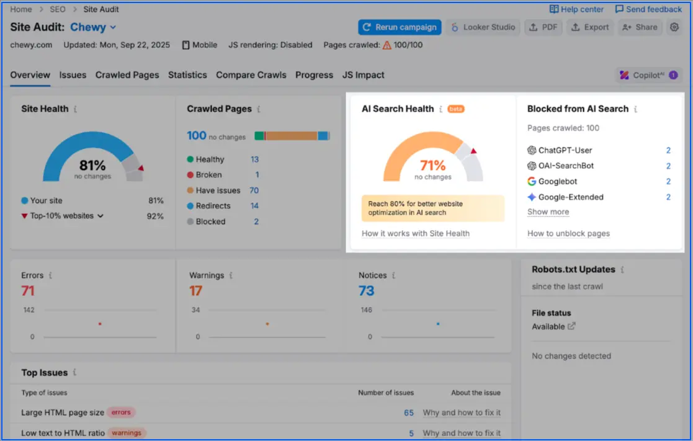Open How it works with Site Health

(x=416, y=233)
